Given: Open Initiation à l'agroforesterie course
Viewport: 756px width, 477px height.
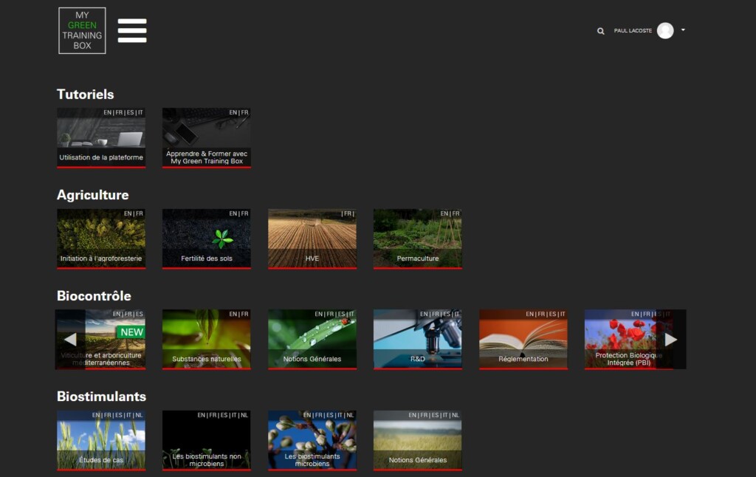Looking at the screenshot, I should pyautogui.click(x=101, y=238).
